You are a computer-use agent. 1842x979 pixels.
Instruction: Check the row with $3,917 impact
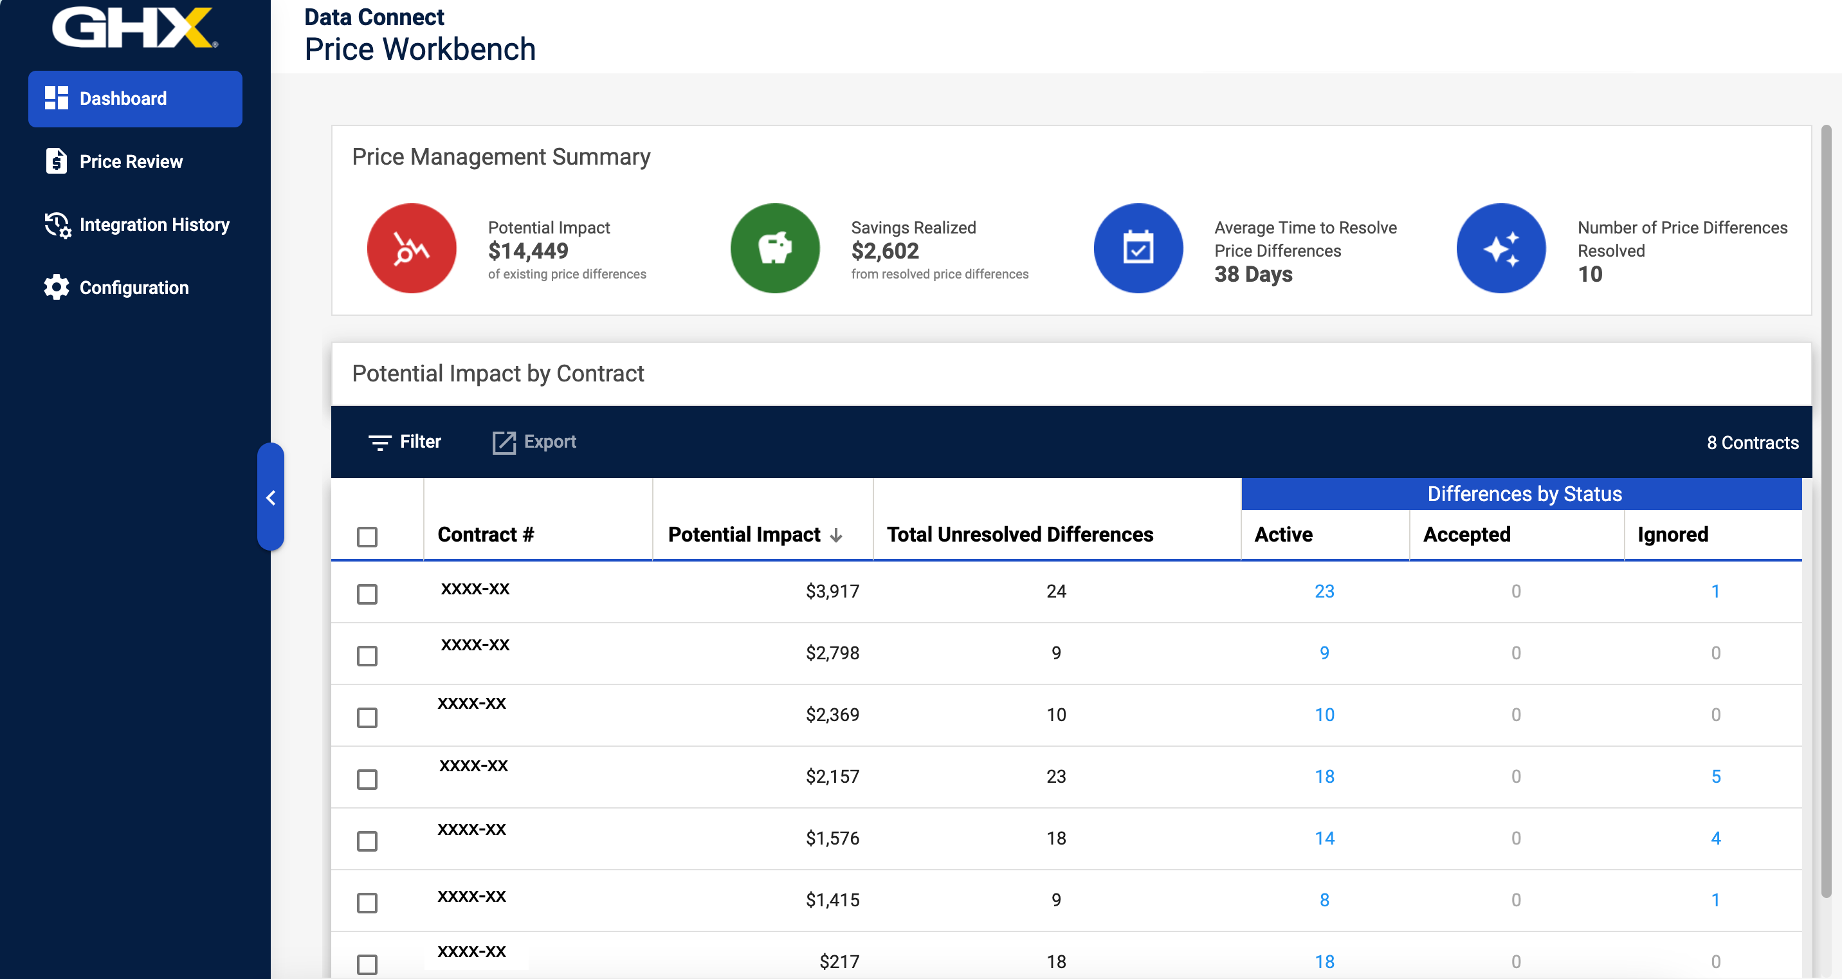point(367,594)
